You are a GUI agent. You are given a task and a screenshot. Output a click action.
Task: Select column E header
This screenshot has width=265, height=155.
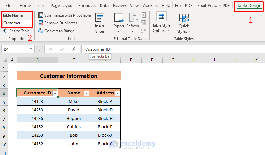coord(131,60)
